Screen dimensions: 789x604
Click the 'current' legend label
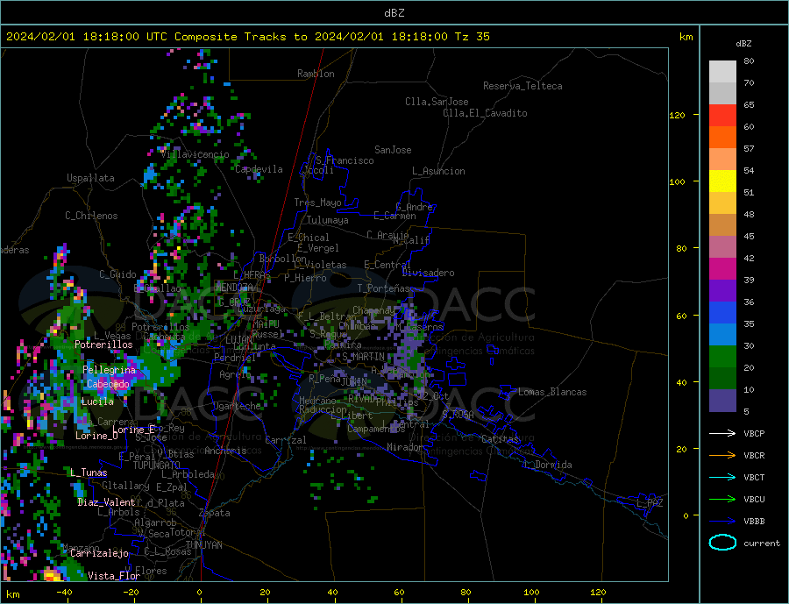tap(762, 544)
